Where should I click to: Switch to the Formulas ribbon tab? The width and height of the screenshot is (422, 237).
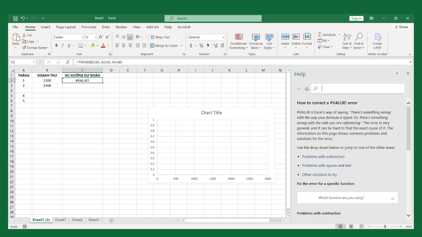tap(89, 27)
